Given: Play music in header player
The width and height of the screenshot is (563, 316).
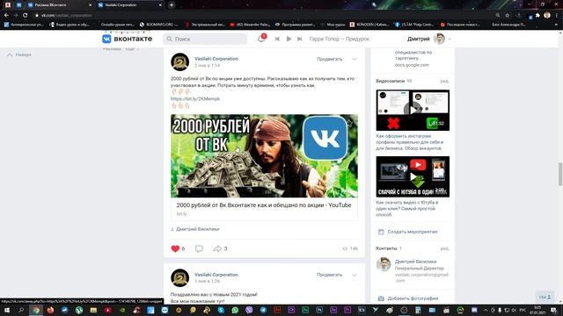Looking at the screenshot, I should [289, 39].
